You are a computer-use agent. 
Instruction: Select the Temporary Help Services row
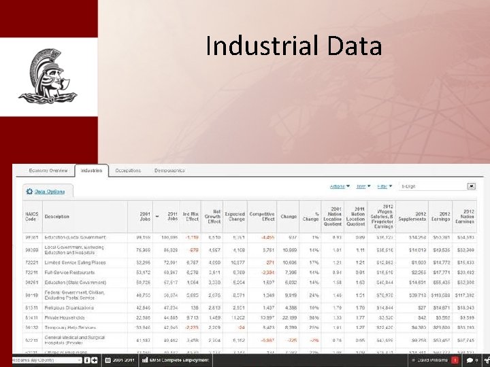250,328
